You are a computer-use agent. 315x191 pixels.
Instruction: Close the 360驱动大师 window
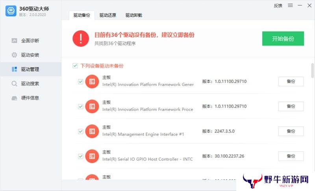click(309, 6)
